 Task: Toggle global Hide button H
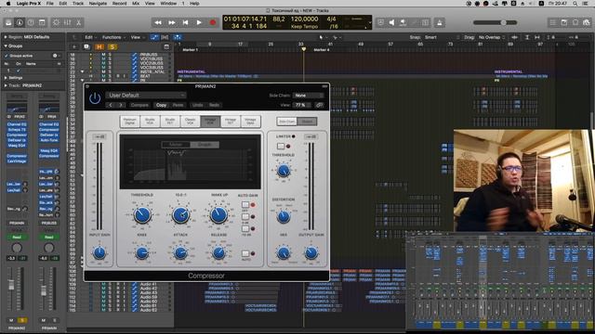[99, 47]
